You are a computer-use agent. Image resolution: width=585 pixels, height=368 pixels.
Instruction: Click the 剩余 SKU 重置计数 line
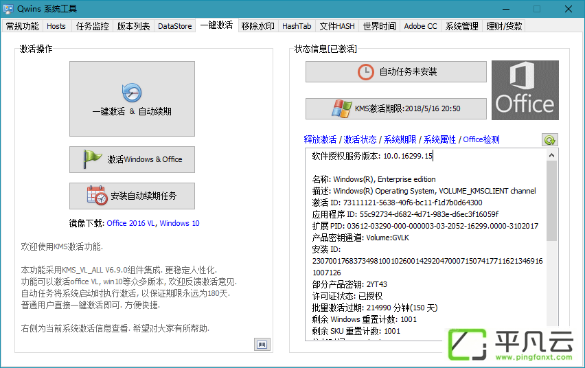pos(356,331)
